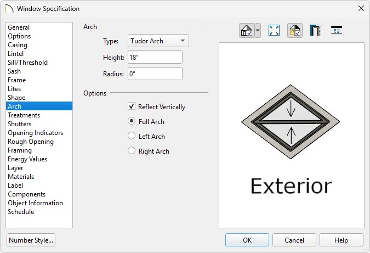Click the door frame view icon
This screenshot has height=253, width=370.
tap(316, 31)
